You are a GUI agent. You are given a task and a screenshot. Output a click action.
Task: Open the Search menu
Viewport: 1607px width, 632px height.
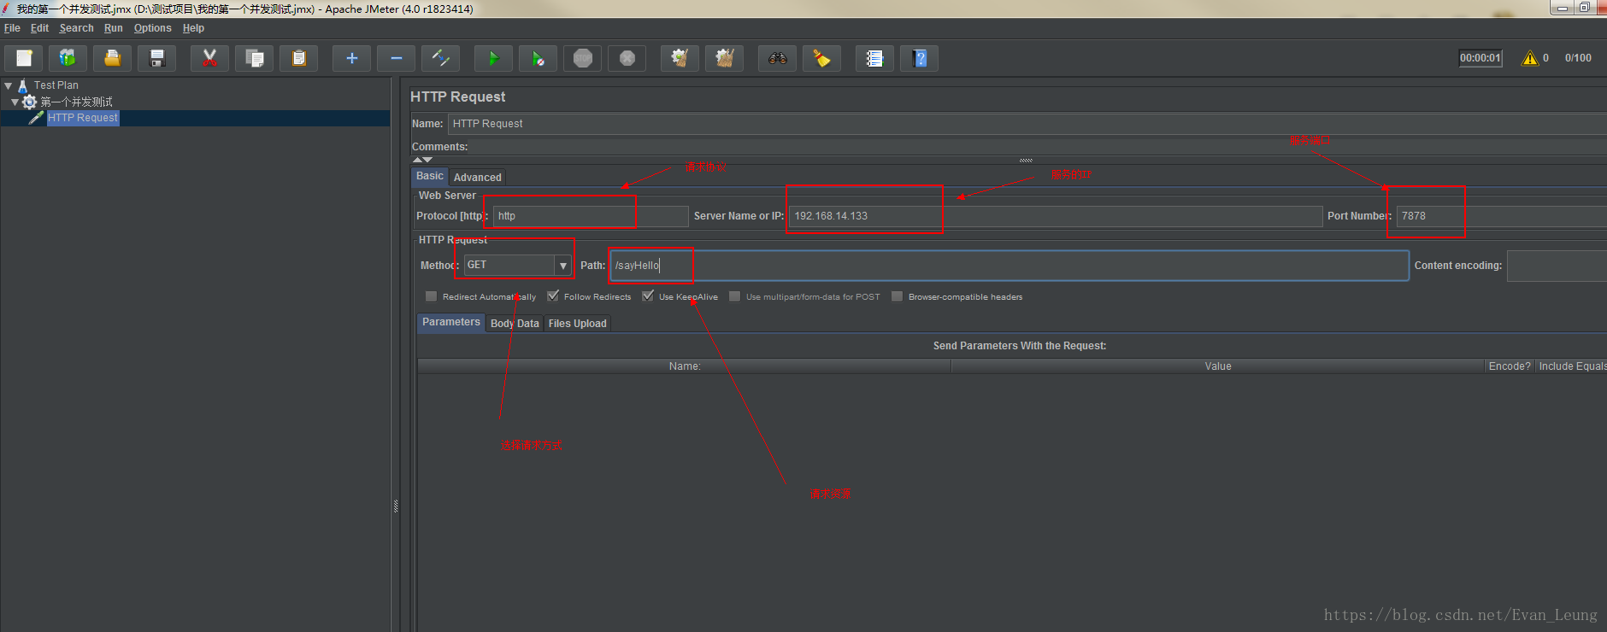[76, 28]
